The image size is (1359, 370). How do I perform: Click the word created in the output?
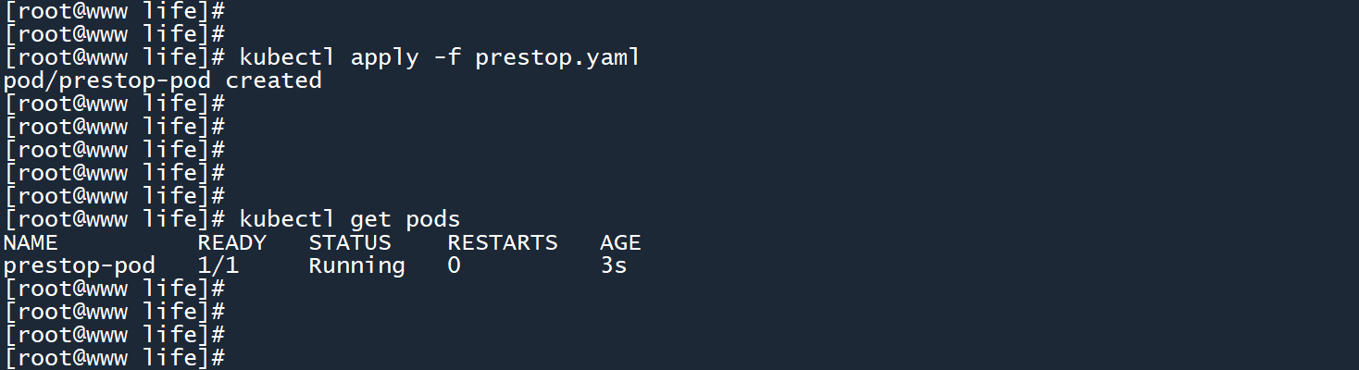pos(274,80)
